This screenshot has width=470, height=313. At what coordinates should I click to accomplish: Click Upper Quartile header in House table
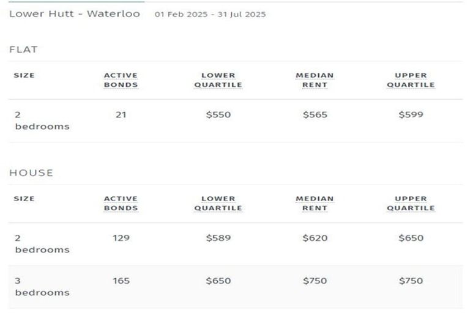coord(411,203)
